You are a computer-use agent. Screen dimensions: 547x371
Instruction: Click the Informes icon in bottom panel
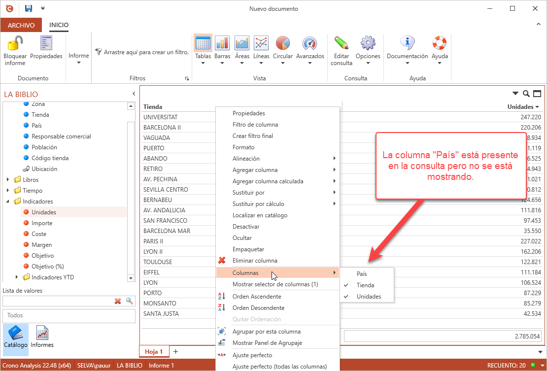42,337
